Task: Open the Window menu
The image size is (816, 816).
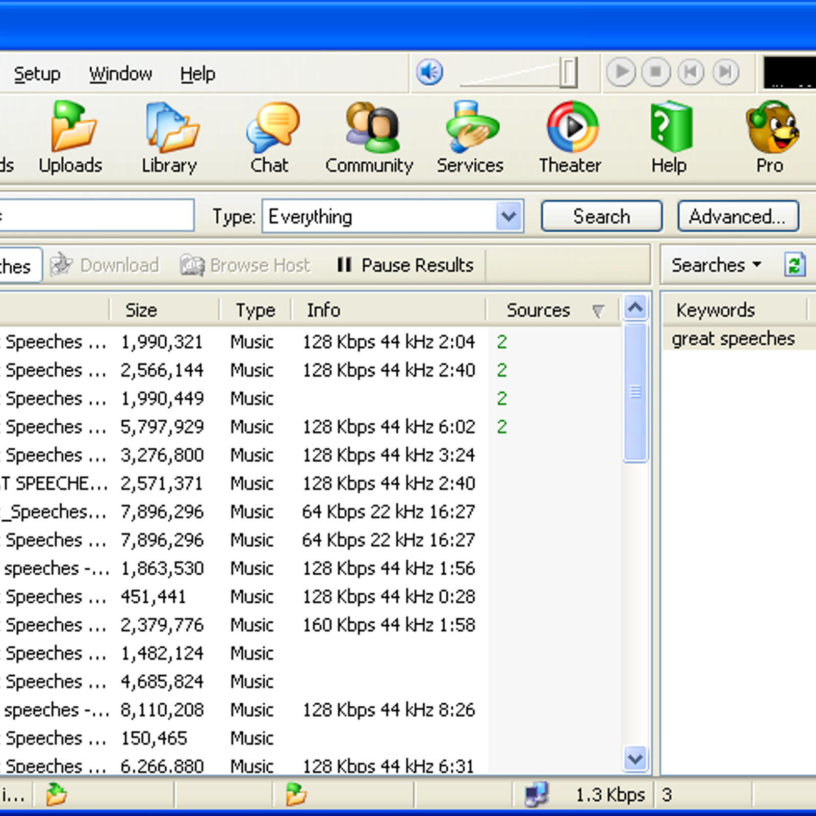Action: point(121,74)
